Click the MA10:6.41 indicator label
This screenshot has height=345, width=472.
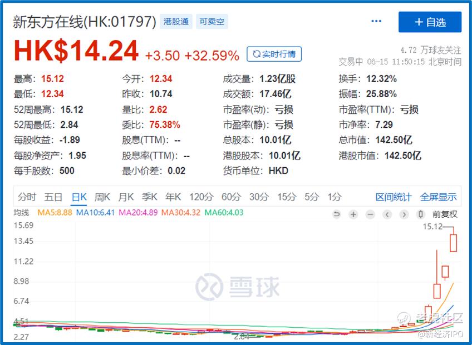click(95, 213)
